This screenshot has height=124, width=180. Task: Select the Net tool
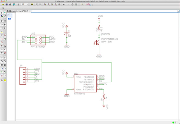5,69
